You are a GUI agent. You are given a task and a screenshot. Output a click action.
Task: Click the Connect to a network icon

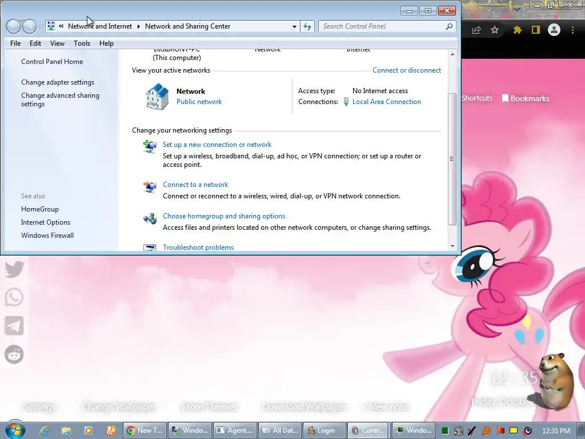pos(150,187)
